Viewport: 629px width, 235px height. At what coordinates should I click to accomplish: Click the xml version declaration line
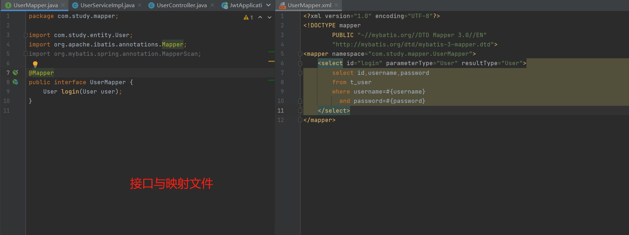pyautogui.click(x=372, y=16)
